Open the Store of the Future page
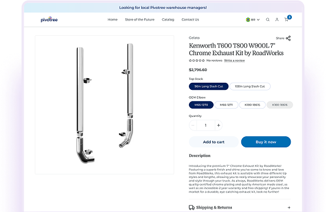The image size is (326, 212). [139, 19]
